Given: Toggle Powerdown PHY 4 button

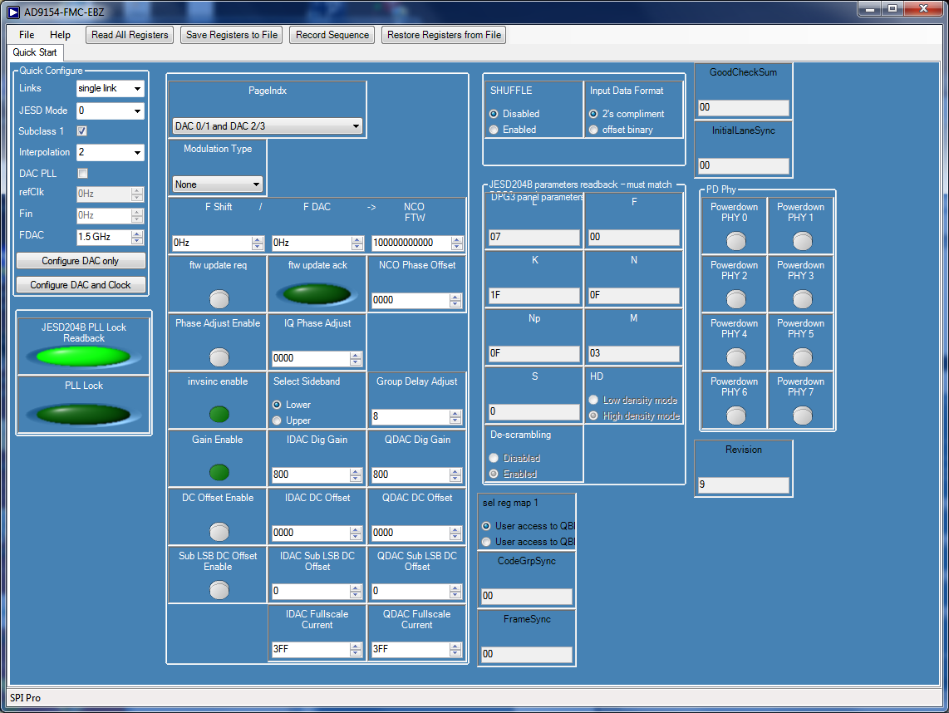Looking at the screenshot, I should [x=736, y=357].
